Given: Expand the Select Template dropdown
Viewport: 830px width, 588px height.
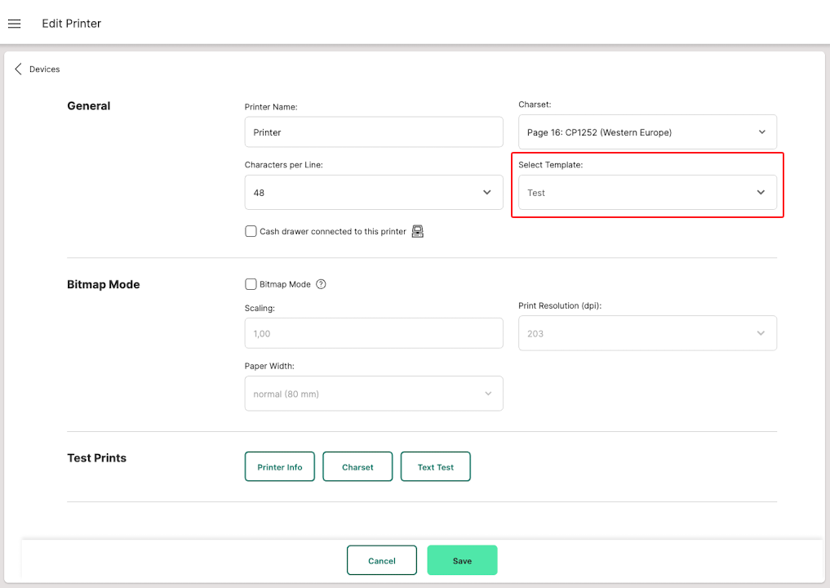Looking at the screenshot, I should 647,193.
